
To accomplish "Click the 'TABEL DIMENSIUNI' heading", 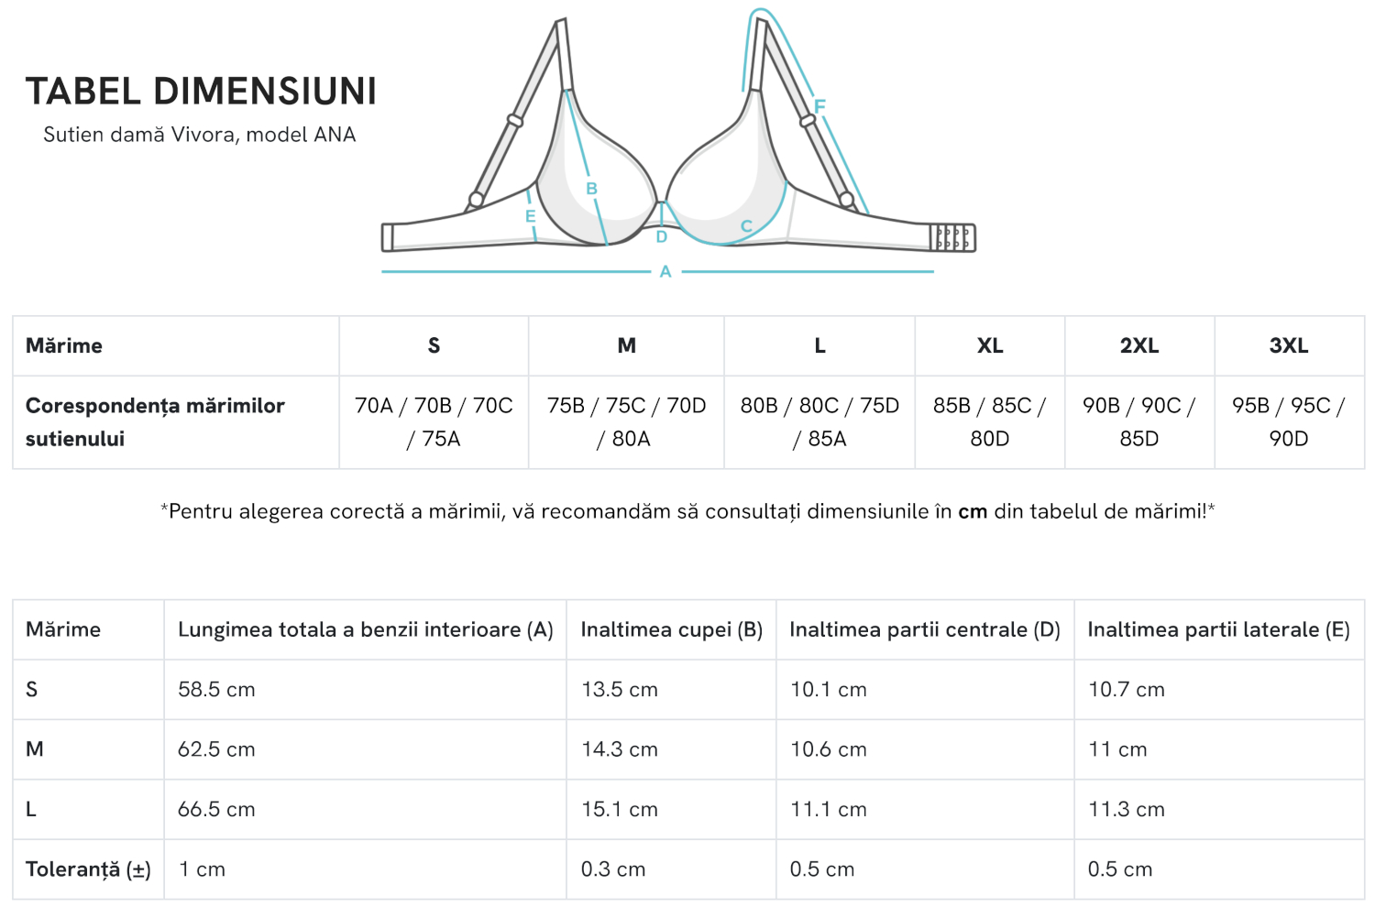I will (202, 92).
